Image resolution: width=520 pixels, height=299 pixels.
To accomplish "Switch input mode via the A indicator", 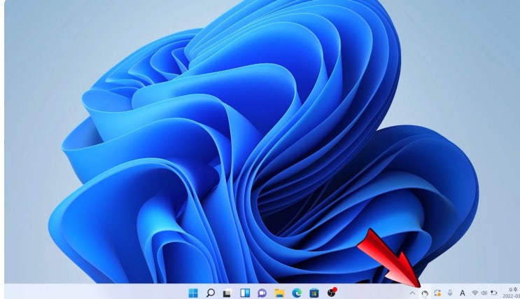I will click(463, 293).
